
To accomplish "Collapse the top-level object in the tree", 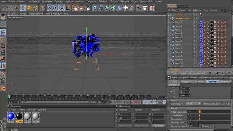I will pyautogui.click(x=169, y=15).
